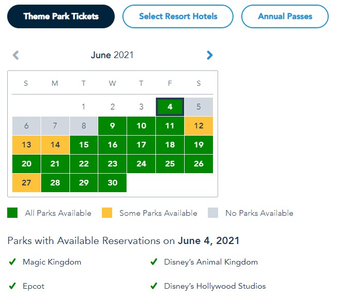Select June 4 on the calendar
The width and height of the screenshot is (339, 299).
[x=170, y=107]
